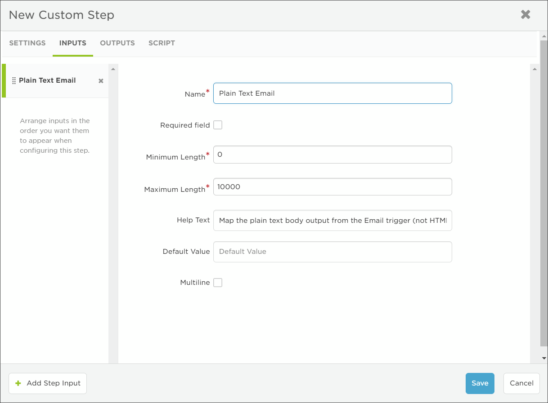Click form panel scrollbar up arrow

point(535,69)
